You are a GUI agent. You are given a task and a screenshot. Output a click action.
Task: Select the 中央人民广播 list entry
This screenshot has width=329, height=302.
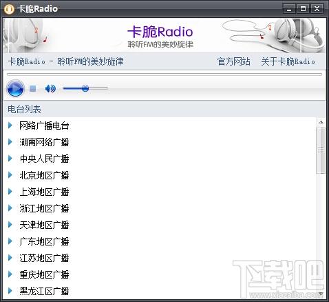click(x=44, y=159)
